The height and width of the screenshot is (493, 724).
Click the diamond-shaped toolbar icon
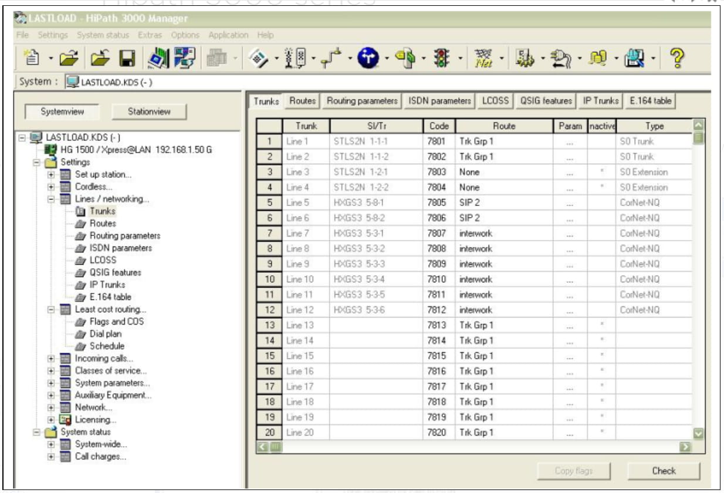point(259,57)
